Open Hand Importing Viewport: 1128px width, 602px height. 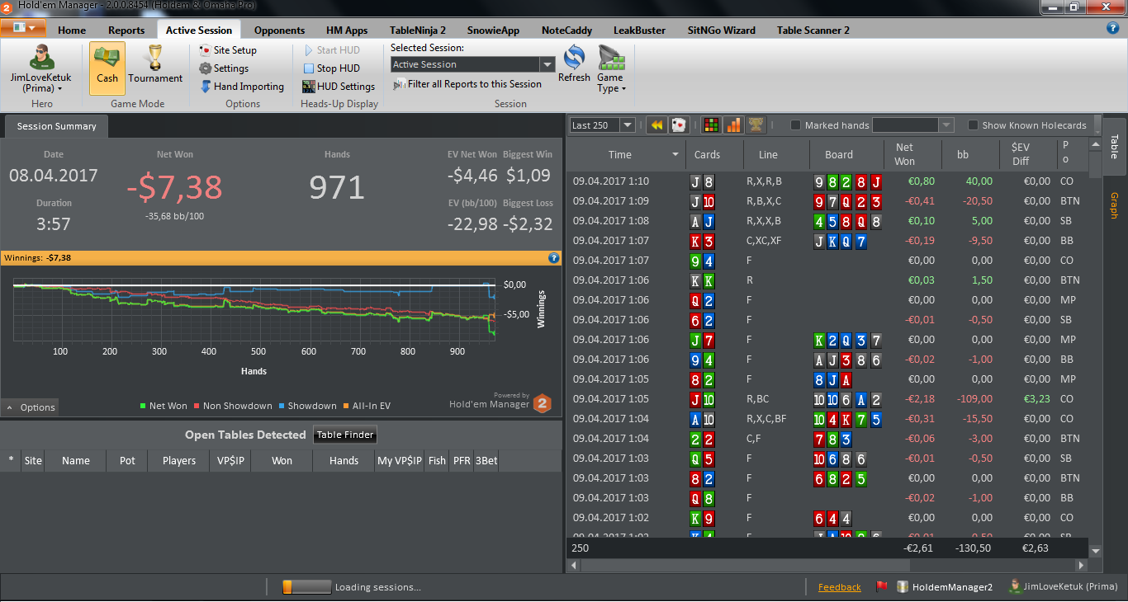click(242, 87)
